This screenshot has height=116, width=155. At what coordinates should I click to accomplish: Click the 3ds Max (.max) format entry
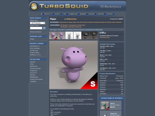point(105,51)
